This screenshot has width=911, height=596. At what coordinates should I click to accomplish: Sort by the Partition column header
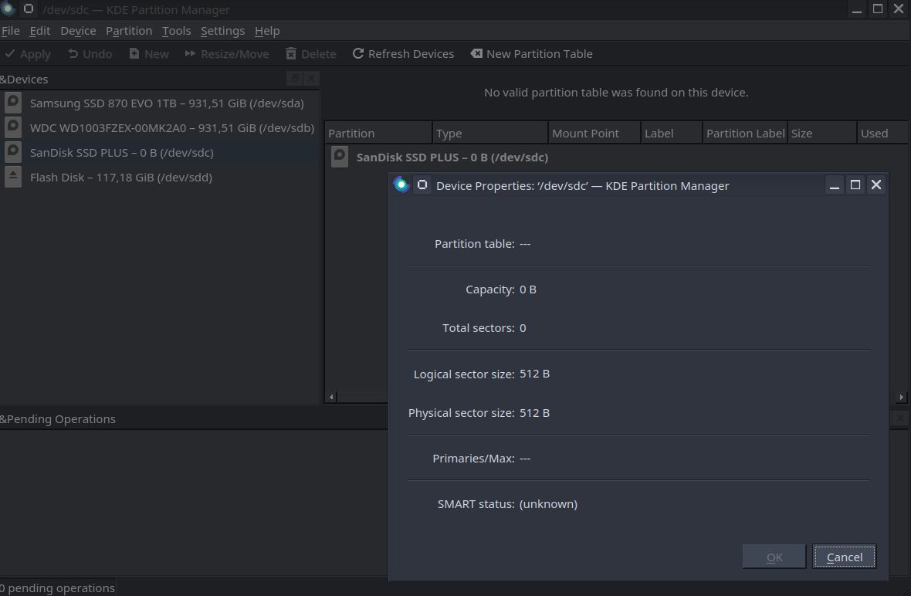coord(378,133)
